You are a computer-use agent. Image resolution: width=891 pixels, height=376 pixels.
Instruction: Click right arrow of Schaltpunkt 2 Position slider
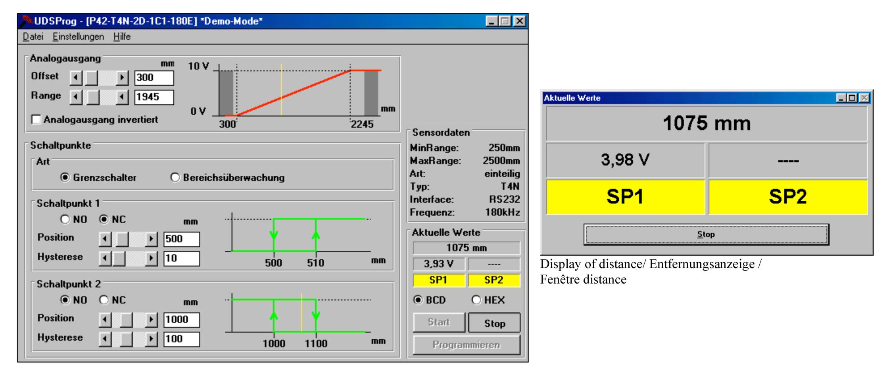[x=151, y=320]
